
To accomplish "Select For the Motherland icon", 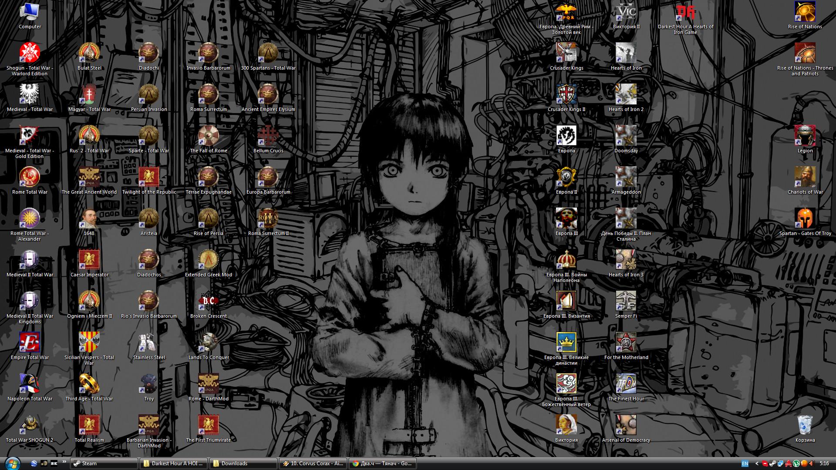I will coord(626,346).
